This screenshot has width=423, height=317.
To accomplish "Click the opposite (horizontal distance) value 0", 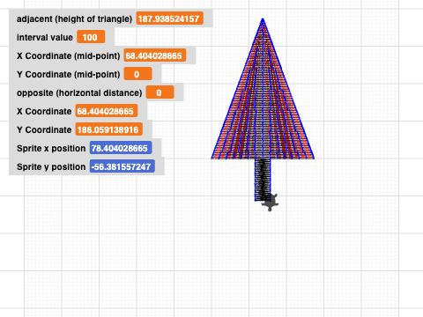I will pyautogui.click(x=160, y=92).
